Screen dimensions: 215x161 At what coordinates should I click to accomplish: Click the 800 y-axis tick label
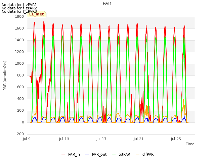[x=20, y=75]
